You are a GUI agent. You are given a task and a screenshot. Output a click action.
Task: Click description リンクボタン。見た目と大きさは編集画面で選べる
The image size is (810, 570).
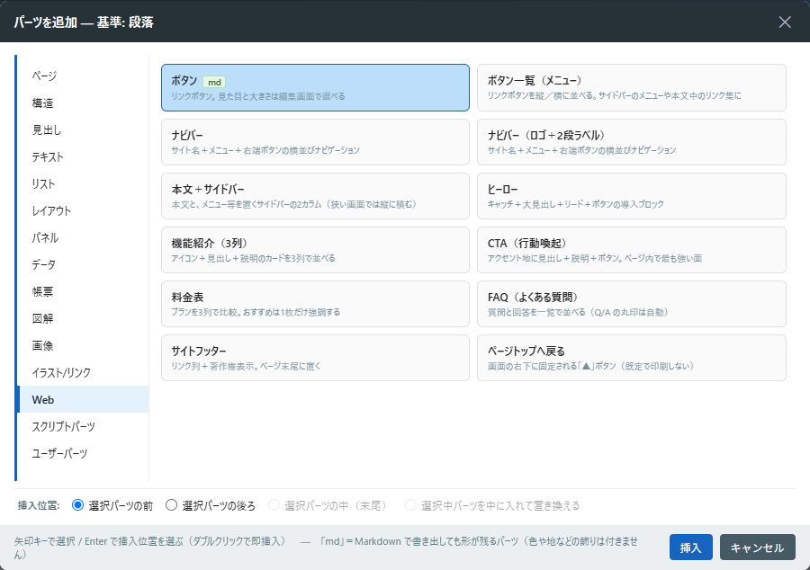(258, 96)
